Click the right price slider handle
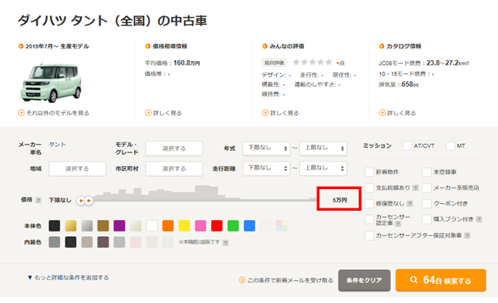 (x=89, y=201)
